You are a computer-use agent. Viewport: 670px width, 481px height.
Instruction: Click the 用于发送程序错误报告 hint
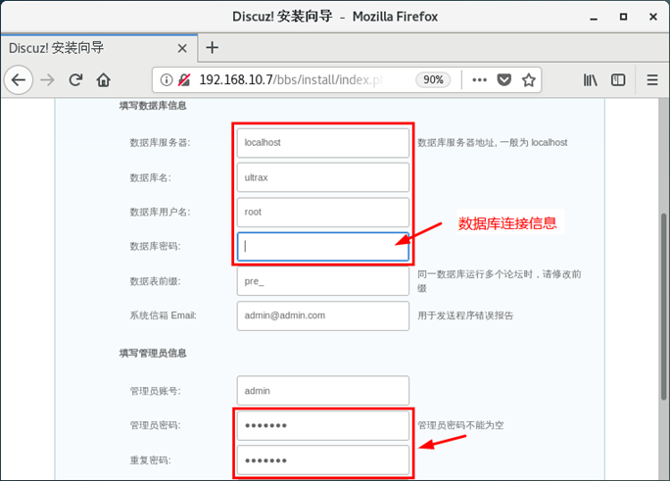click(465, 315)
